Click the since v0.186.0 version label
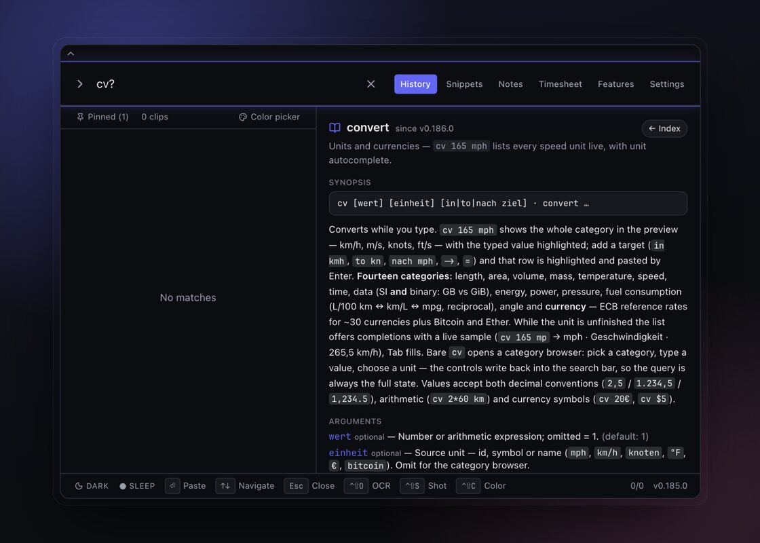Screen dimensions: 760x543 pyautogui.click(x=425, y=128)
